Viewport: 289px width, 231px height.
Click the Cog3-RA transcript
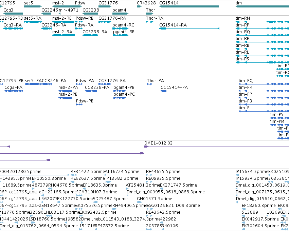(13, 28)
